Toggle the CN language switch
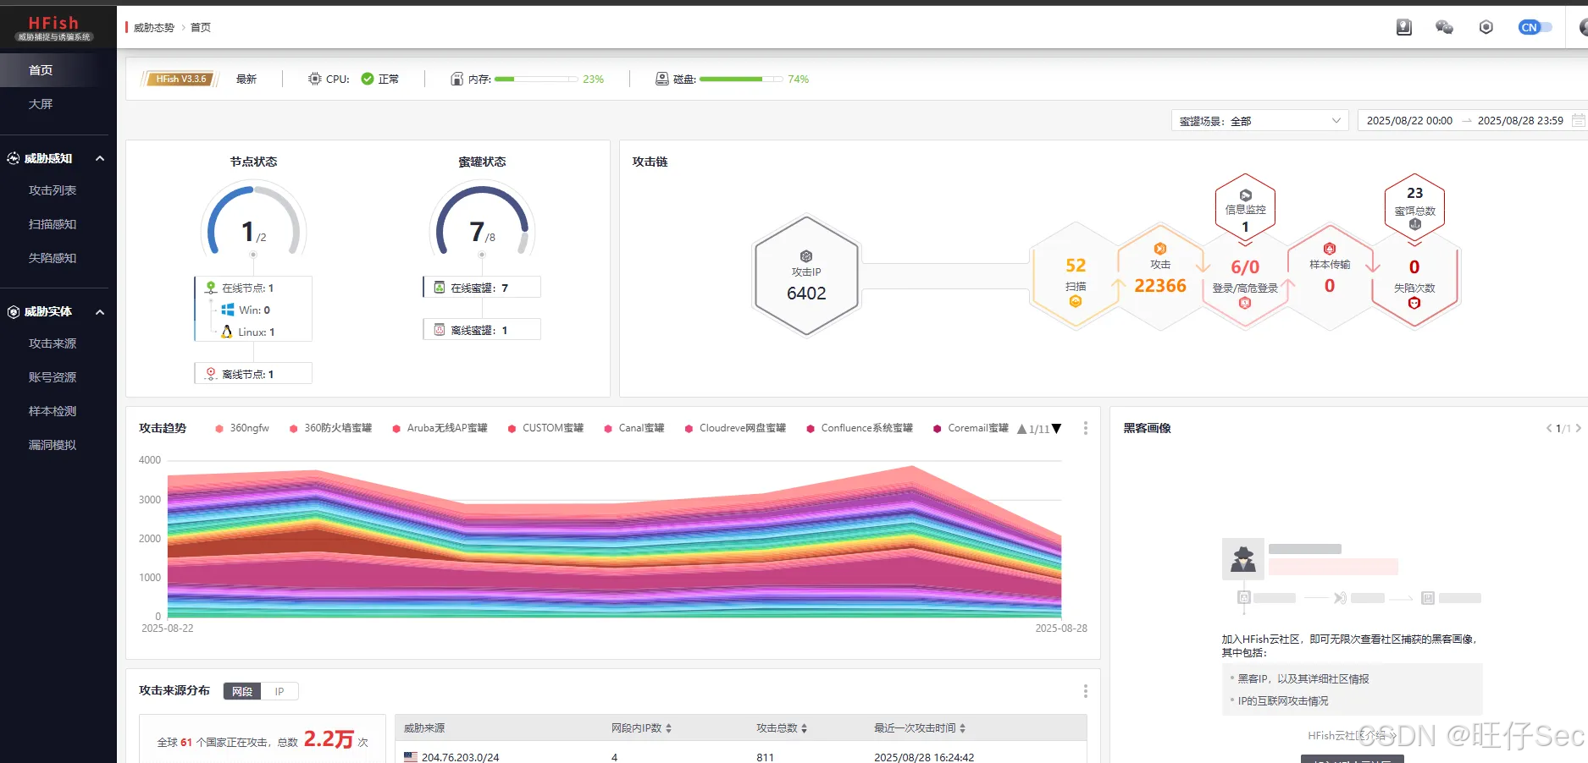This screenshot has width=1588, height=763. pyautogui.click(x=1535, y=27)
